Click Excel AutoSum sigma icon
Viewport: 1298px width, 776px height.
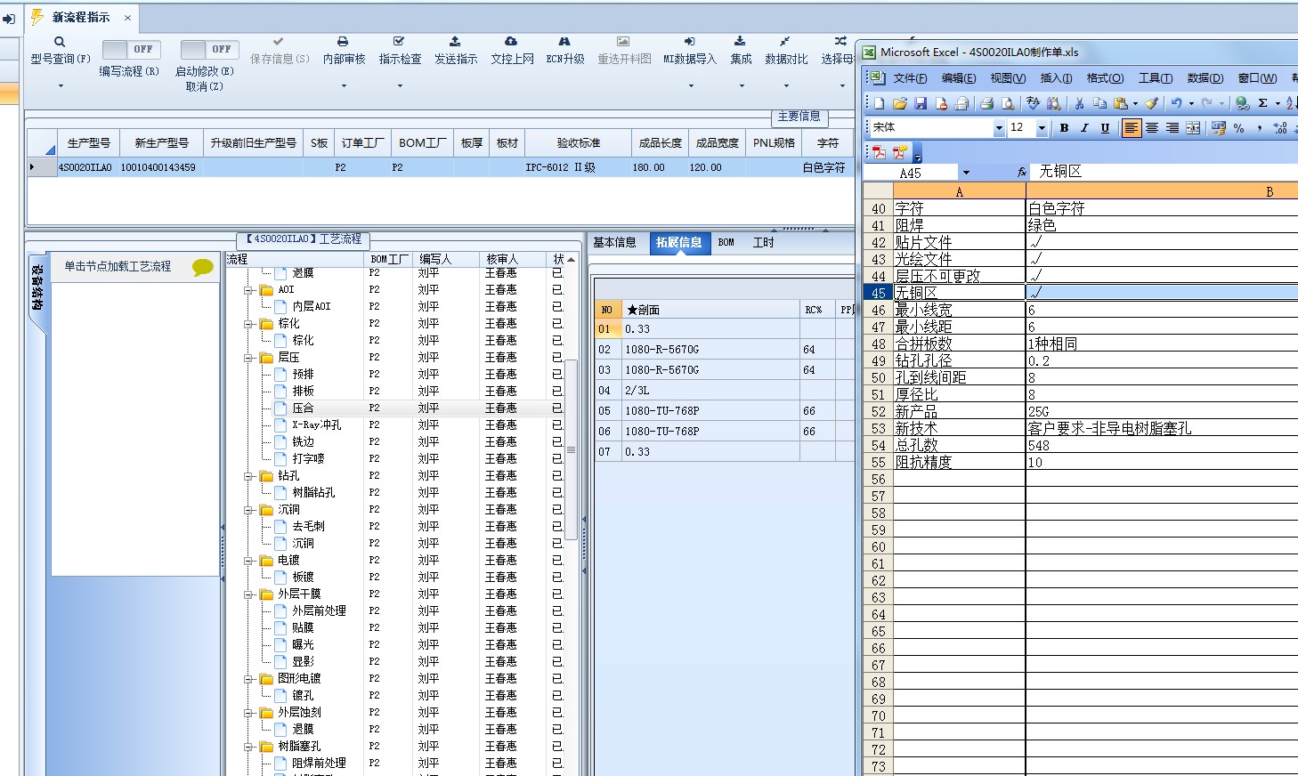click(1262, 103)
